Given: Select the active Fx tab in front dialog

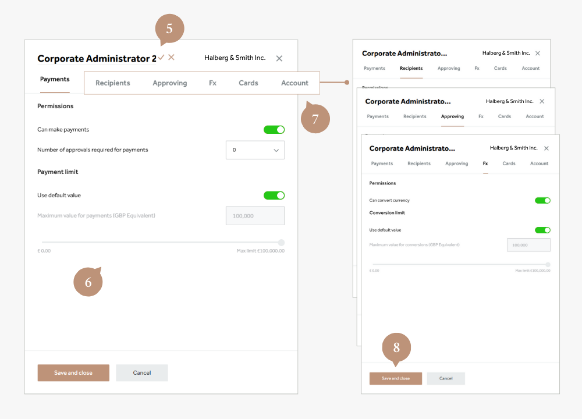Looking at the screenshot, I should click(485, 164).
